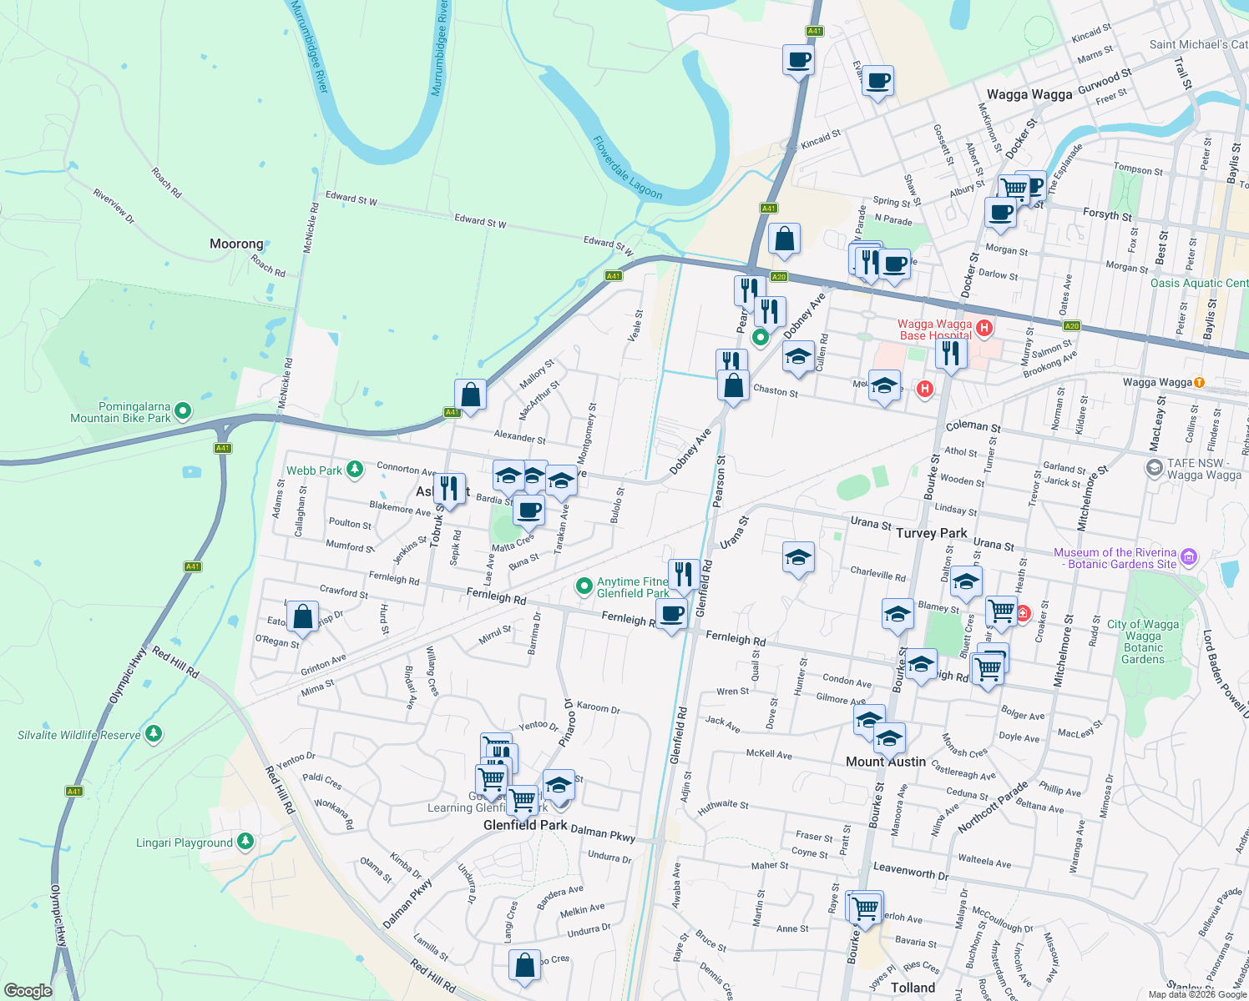This screenshot has height=1001, width=1249.
Task: Click the school marker on Fernleigh Rd east of Bourke St
Action: (x=921, y=665)
